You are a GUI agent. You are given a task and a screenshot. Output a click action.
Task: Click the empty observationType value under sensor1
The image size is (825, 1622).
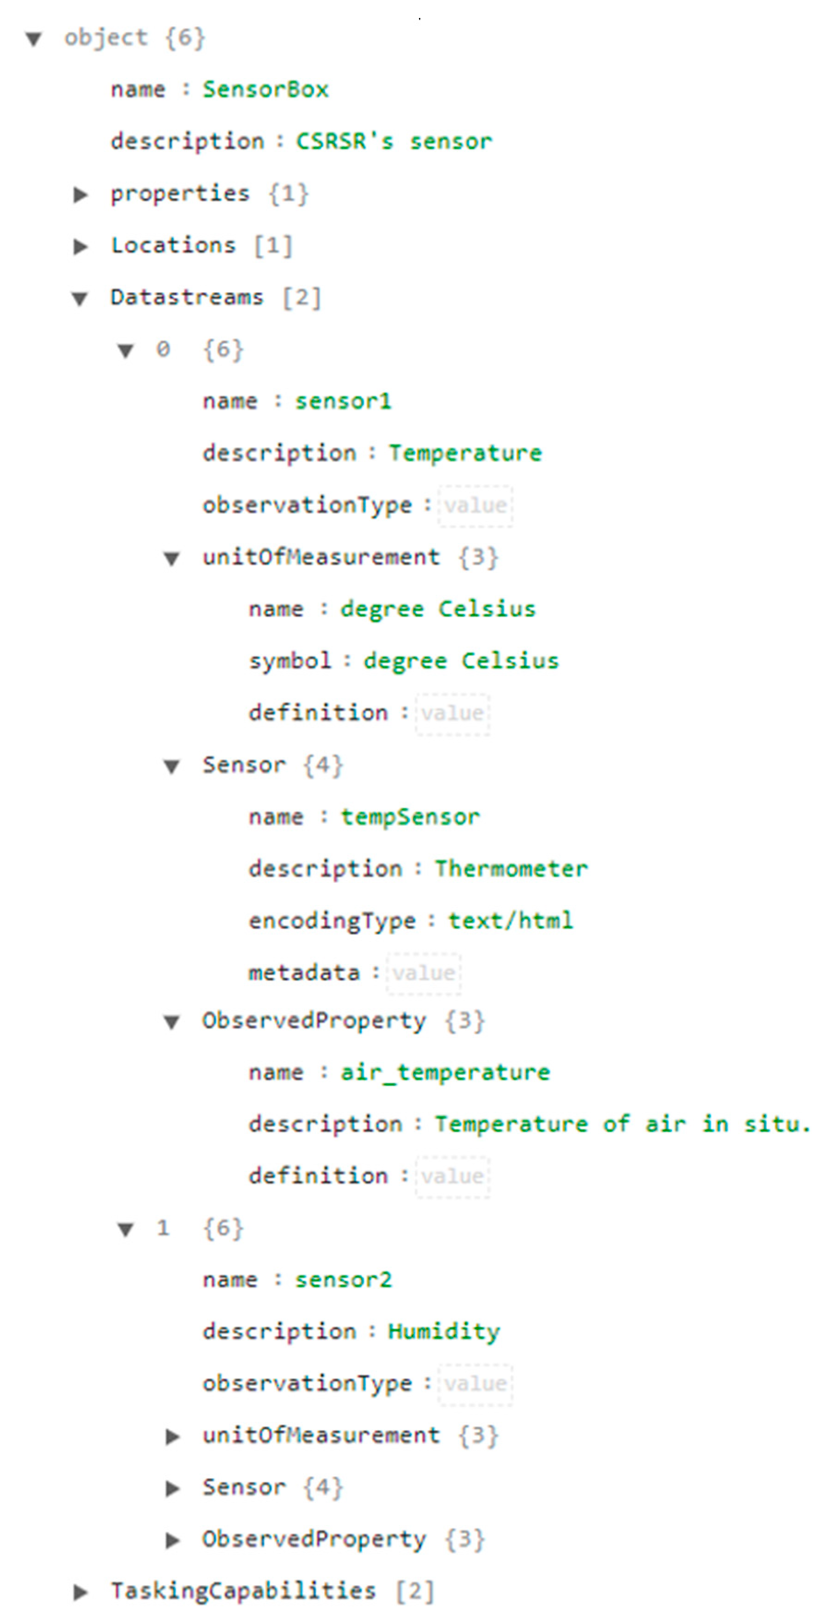tap(475, 506)
